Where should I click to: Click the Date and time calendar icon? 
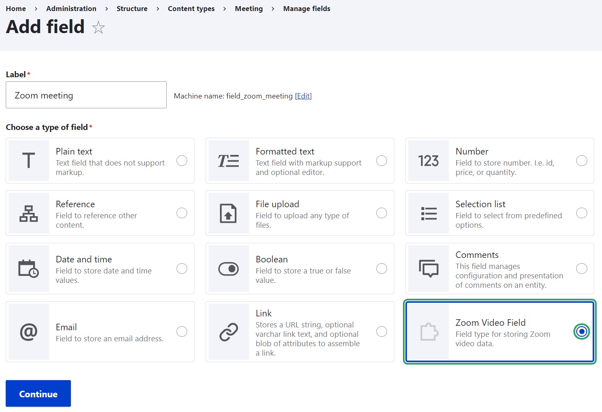click(29, 269)
